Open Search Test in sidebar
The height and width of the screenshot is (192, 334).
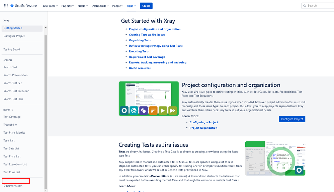[x=10, y=67]
